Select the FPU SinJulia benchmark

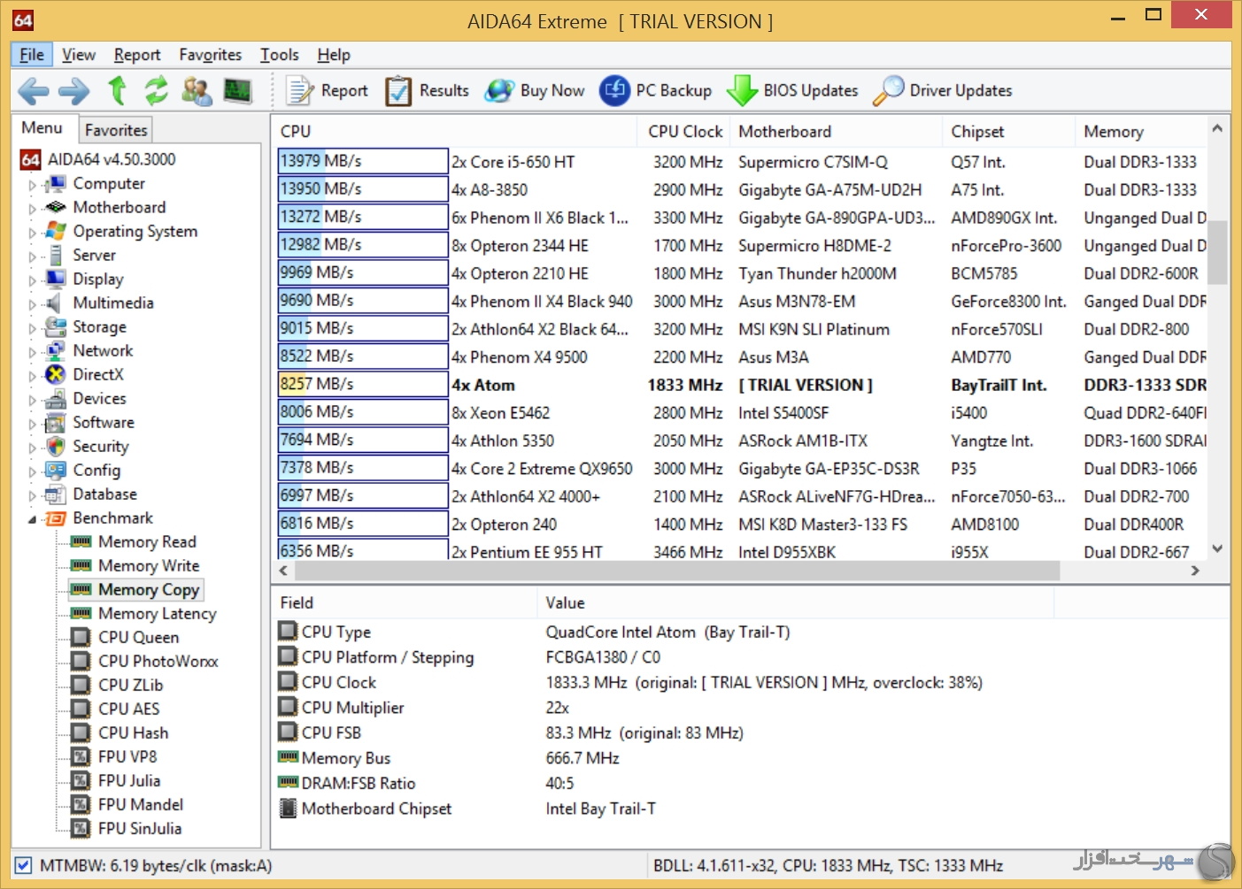click(140, 828)
